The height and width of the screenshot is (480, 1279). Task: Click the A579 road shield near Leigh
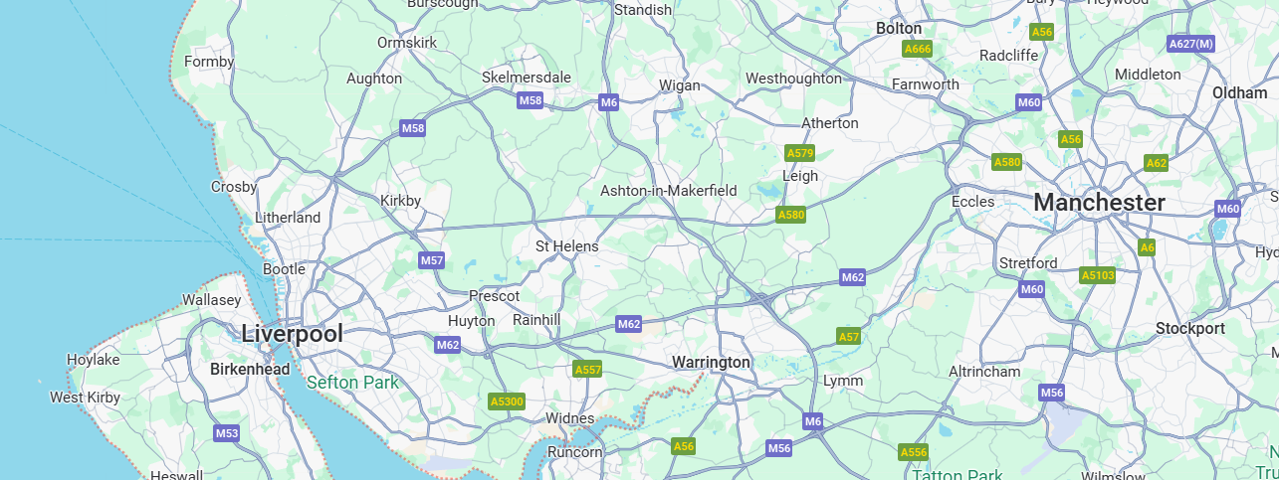800,153
